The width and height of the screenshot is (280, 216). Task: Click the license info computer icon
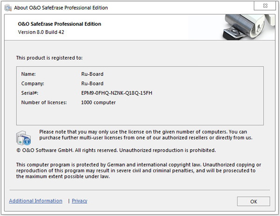[x=24, y=138]
